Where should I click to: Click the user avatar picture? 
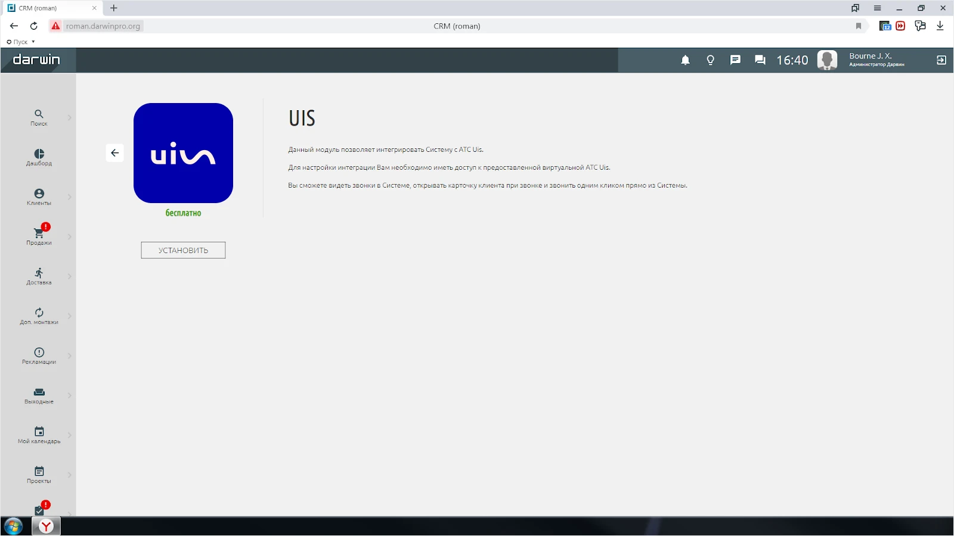click(827, 60)
